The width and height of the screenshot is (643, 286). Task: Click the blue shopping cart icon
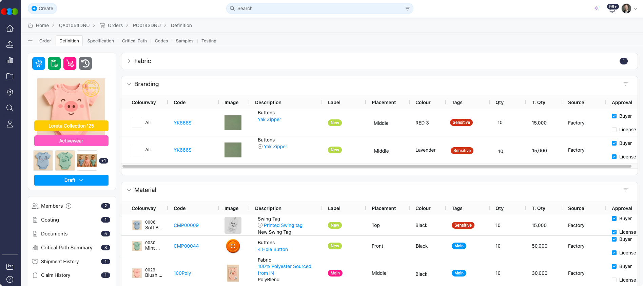(39, 63)
